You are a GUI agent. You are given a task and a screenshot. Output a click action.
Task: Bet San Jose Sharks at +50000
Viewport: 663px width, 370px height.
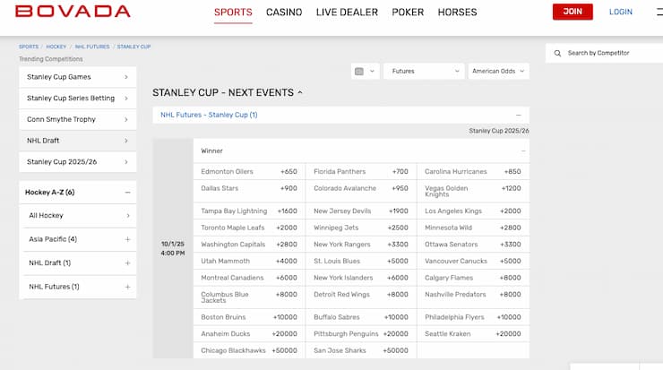pyautogui.click(x=361, y=350)
